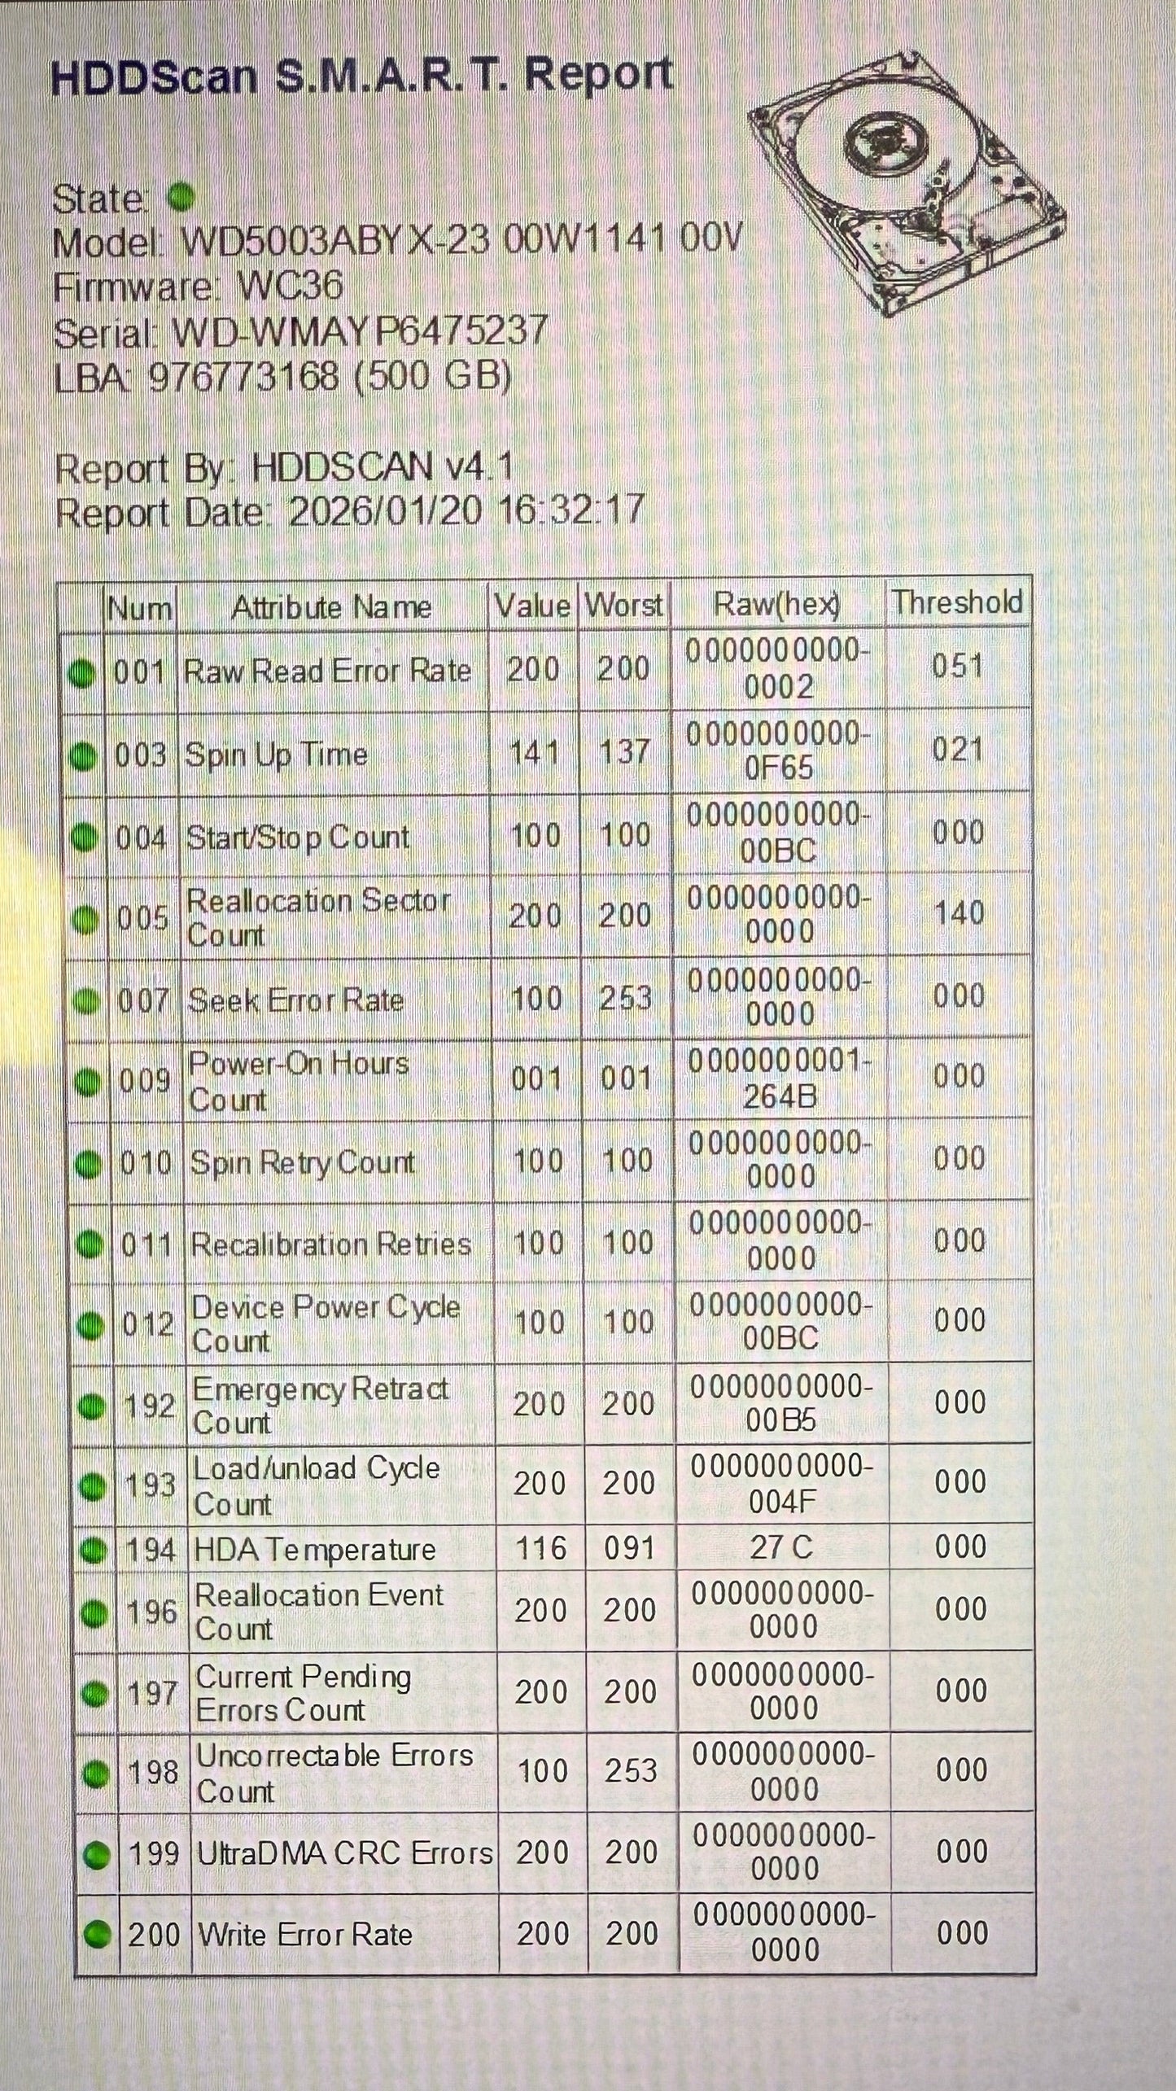Click 'Seek Error Rate' attribute name
This screenshot has height=2091, width=1176.
point(296,1000)
